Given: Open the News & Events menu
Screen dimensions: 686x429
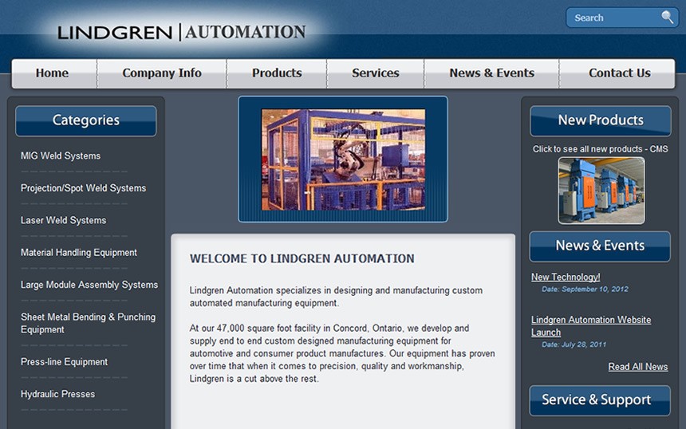Looking at the screenshot, I should coord(491,73).
